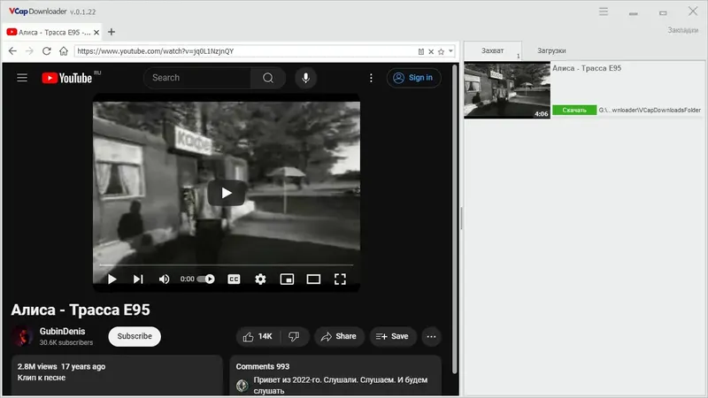This screenshot has width=708, height=398.
Task: Open a new browser tab
Action: coord(112,32)
